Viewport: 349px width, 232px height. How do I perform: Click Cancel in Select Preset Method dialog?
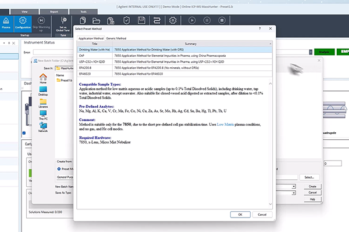(x=262, y=215)
